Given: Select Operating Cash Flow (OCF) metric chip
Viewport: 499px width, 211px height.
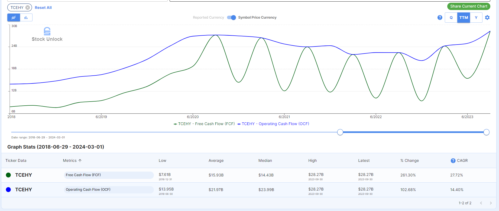Looking at the screenshot, I should point(109,190).
